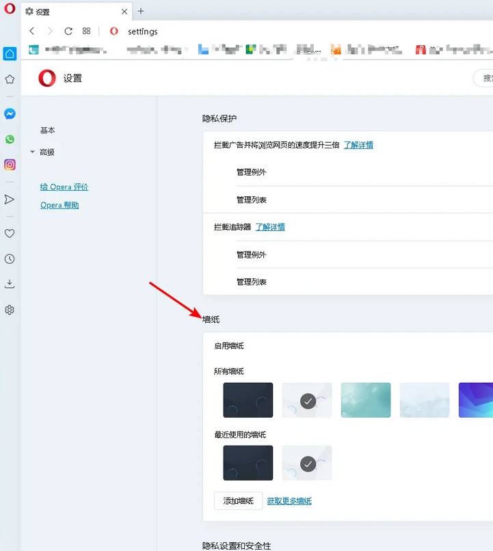
Task: Click the Opera logo beside 设置 heading
Action: (x=47, y=78)
